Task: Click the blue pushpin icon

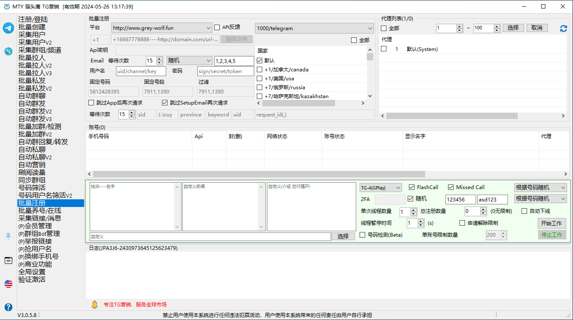Action: (x=9, y=236)
